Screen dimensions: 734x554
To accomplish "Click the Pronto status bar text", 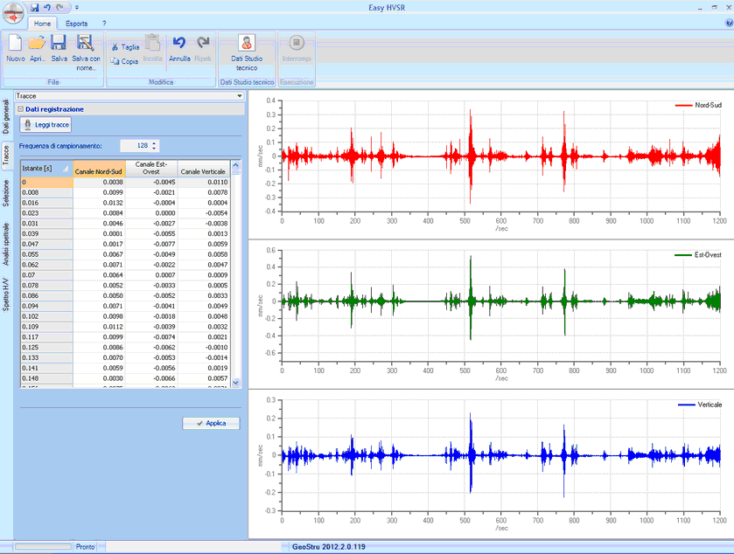I will coord(85,546).
